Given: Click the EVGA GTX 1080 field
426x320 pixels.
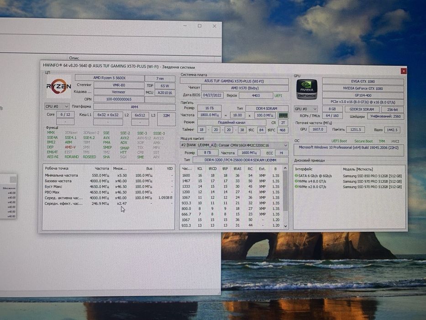Looking at the screenshot, I should (363, 81).
